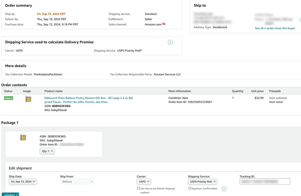301x196 pixels.
Task: Open the Feedback tab
Action: (x=9, y=195)
